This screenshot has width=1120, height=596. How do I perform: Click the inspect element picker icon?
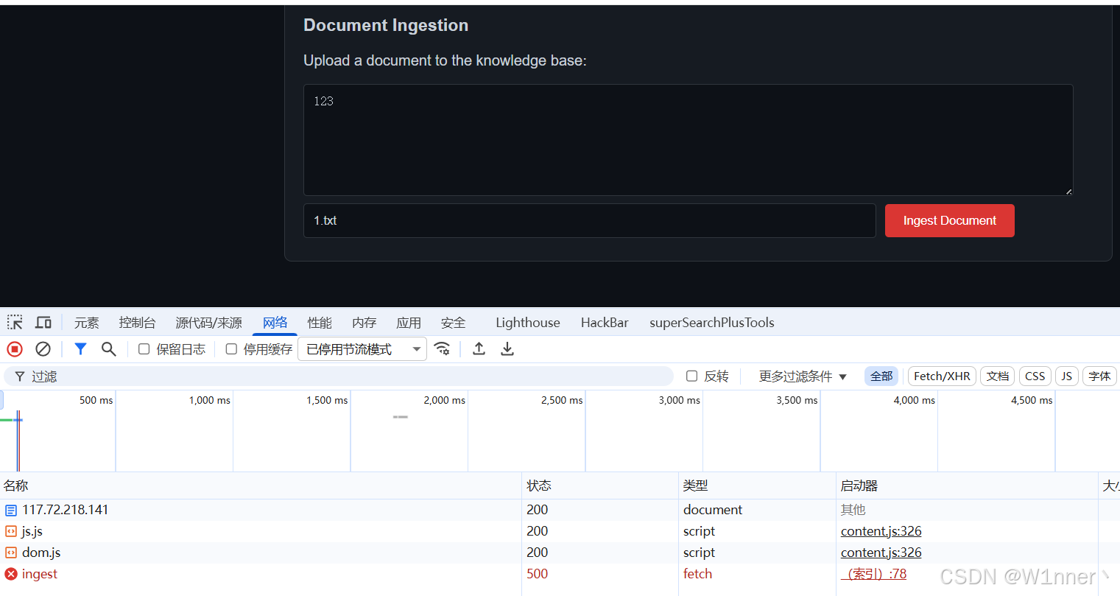pos(15,323)
